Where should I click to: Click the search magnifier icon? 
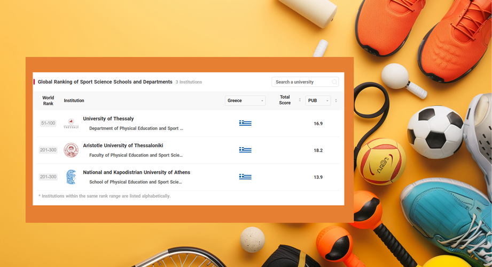[x=334, y=82]
